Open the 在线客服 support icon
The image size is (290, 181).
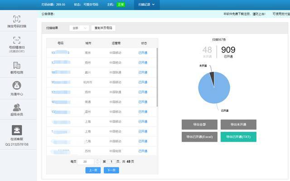17,130
